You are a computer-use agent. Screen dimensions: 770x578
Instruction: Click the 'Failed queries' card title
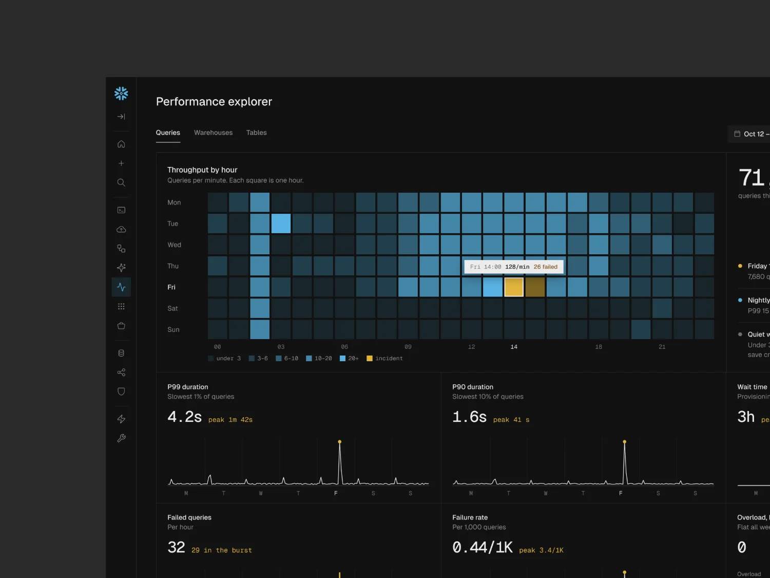tap(189, 517)
